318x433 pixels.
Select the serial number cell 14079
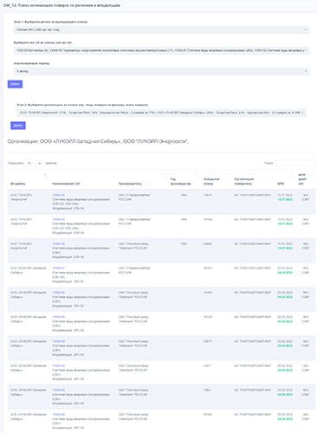coord(208,195)
